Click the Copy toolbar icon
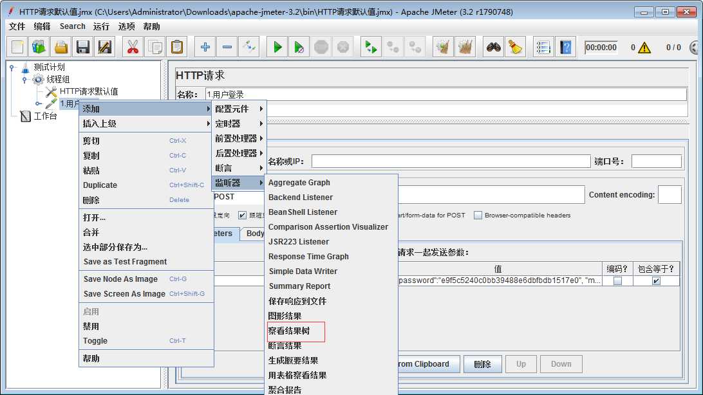Screen dimensions: 703x395 coord(155,47)
